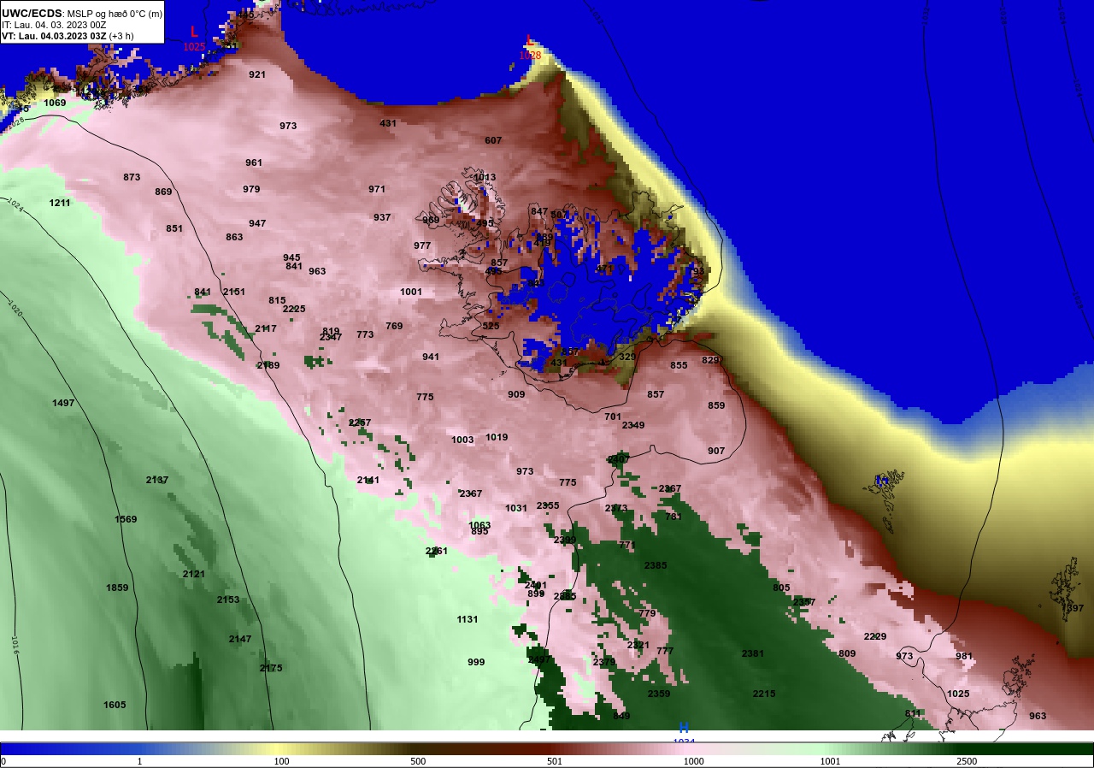Click the map value 971
1094x768 pixels.
(377, 189)
